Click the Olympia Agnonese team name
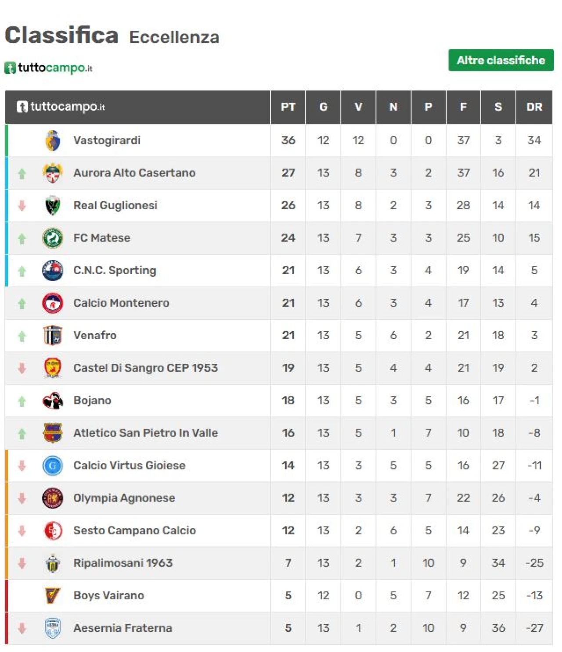 [124, 498]
